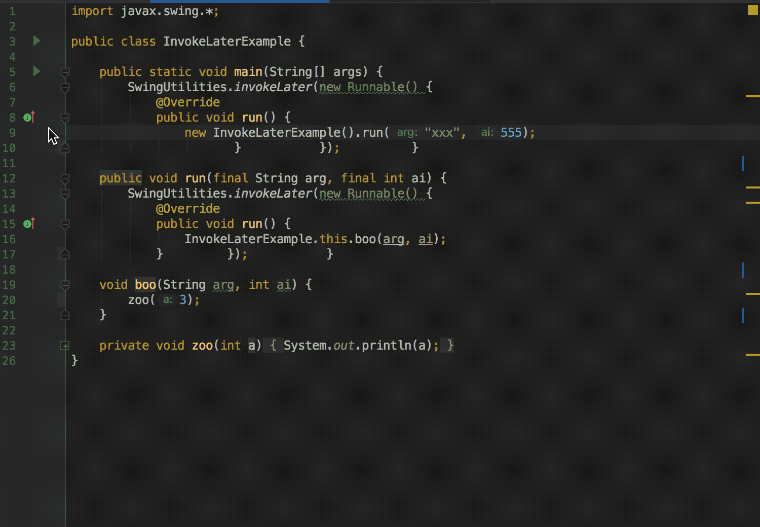
Task: Expand folded opening brace before System.out.println
Action: tap(273, 346)
